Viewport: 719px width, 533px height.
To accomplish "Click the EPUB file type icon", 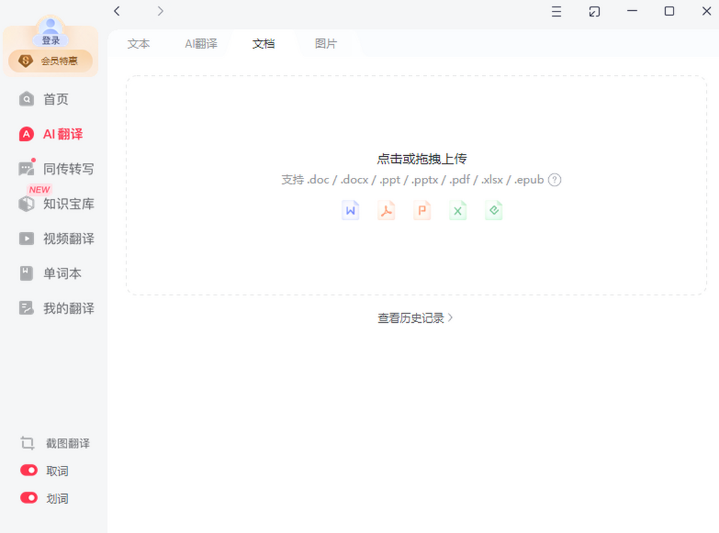I will pos(494,210).
